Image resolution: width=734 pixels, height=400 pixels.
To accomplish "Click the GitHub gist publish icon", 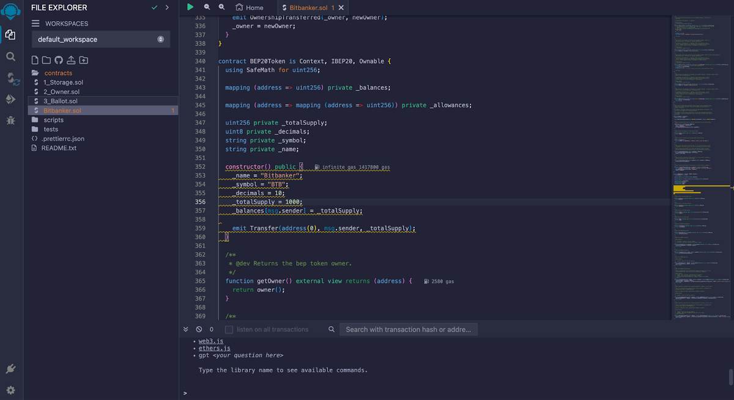I will [x=59, y=60].
